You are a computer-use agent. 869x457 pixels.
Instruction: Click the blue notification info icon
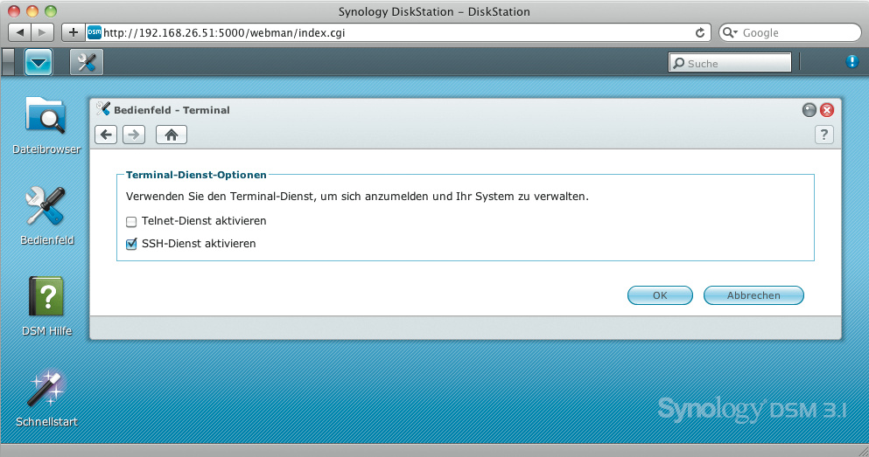(851, 61)
